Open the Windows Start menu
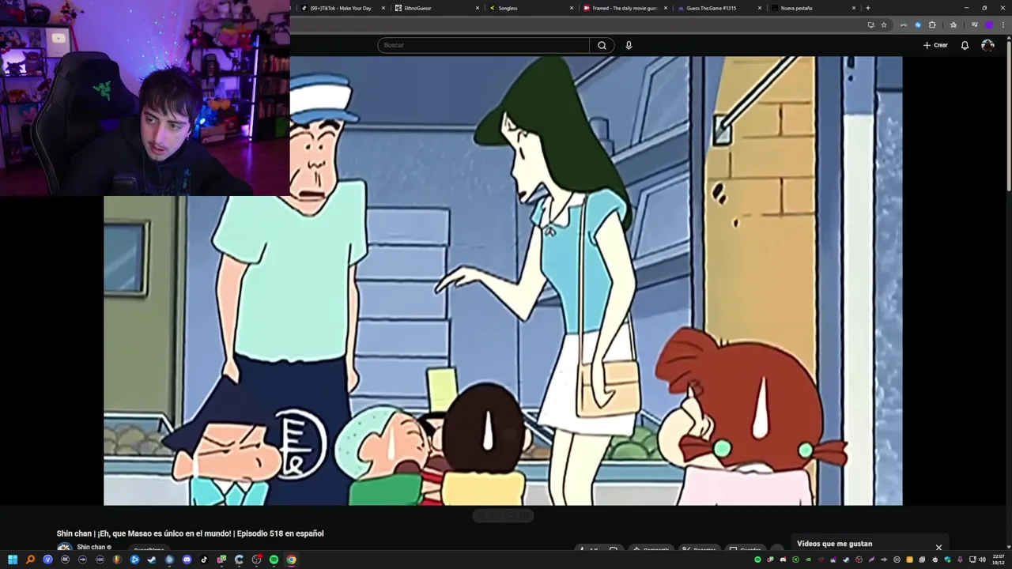 [13, 560]
